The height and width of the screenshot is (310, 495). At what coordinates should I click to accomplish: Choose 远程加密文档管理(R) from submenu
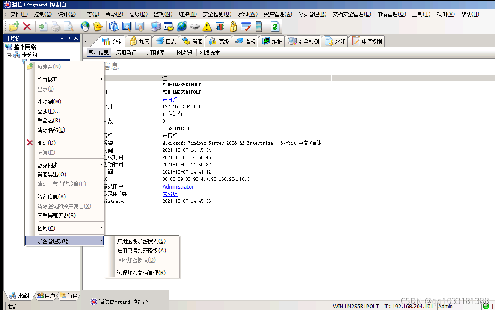coord(142,273)
